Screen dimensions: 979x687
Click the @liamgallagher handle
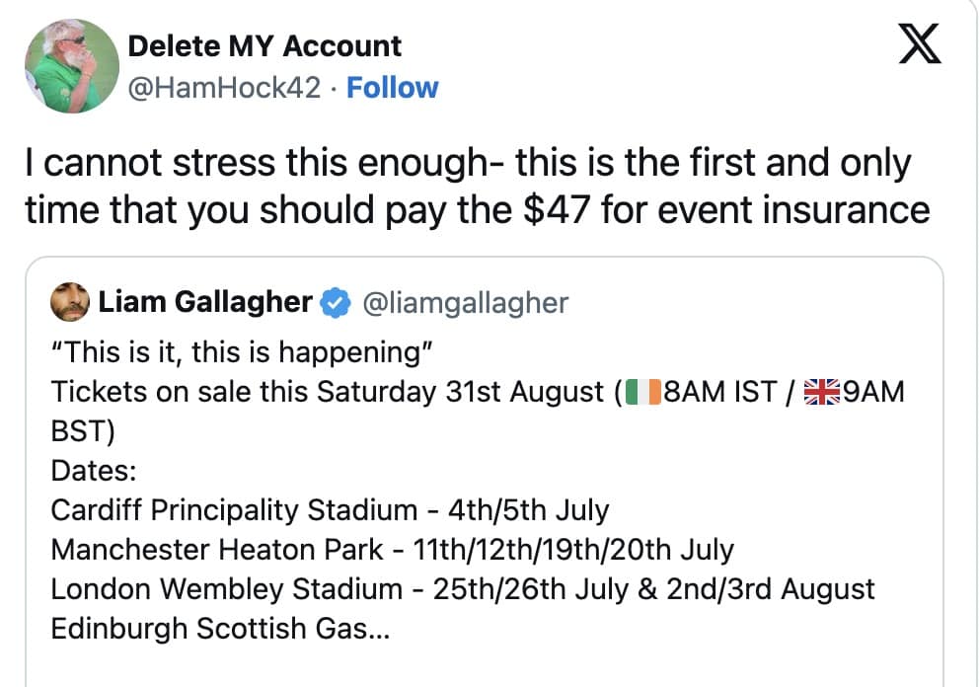tap(466, 303)
